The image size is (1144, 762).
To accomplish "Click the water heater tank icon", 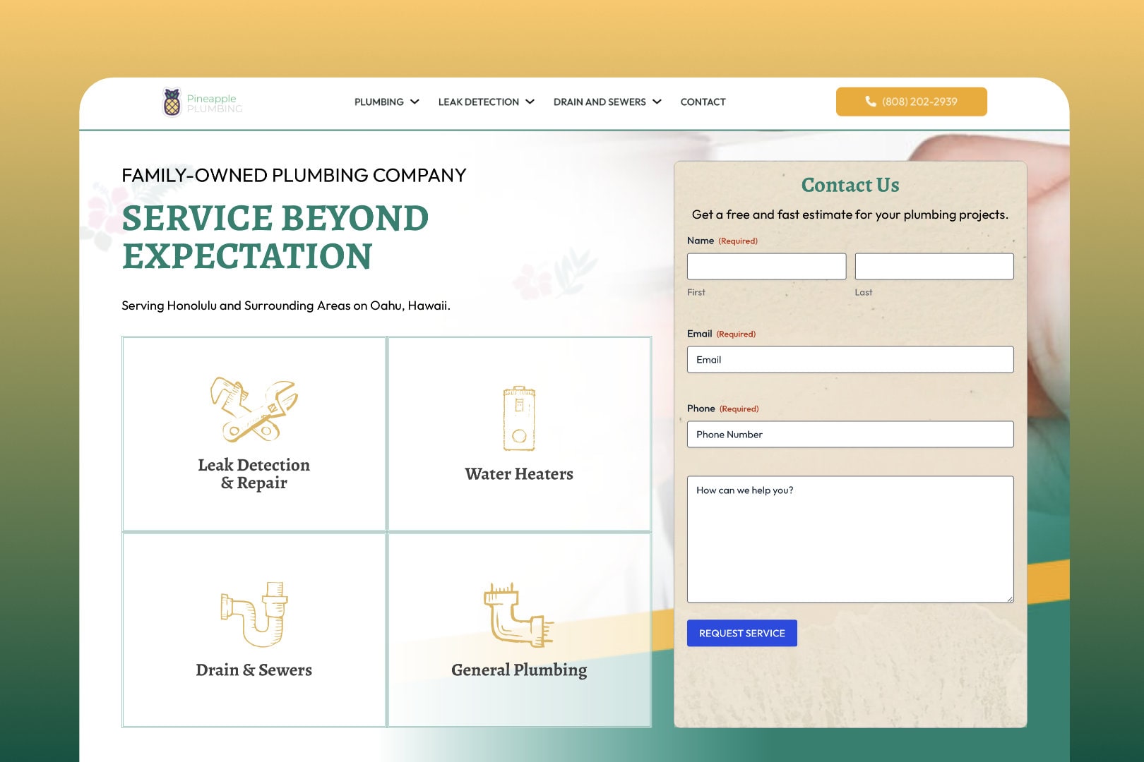I will coord(519,418).
